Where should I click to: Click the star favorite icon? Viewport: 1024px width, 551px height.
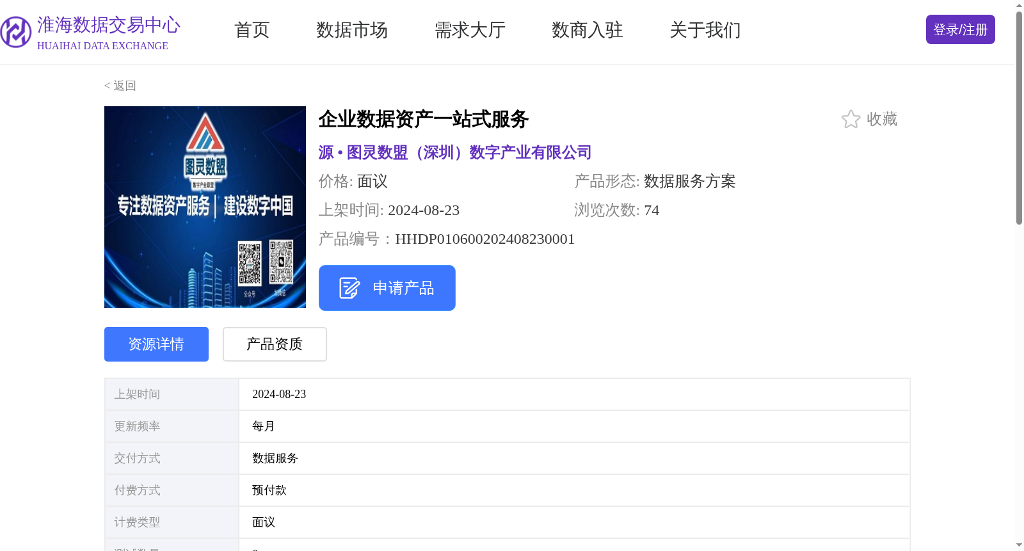click(851, 119)
